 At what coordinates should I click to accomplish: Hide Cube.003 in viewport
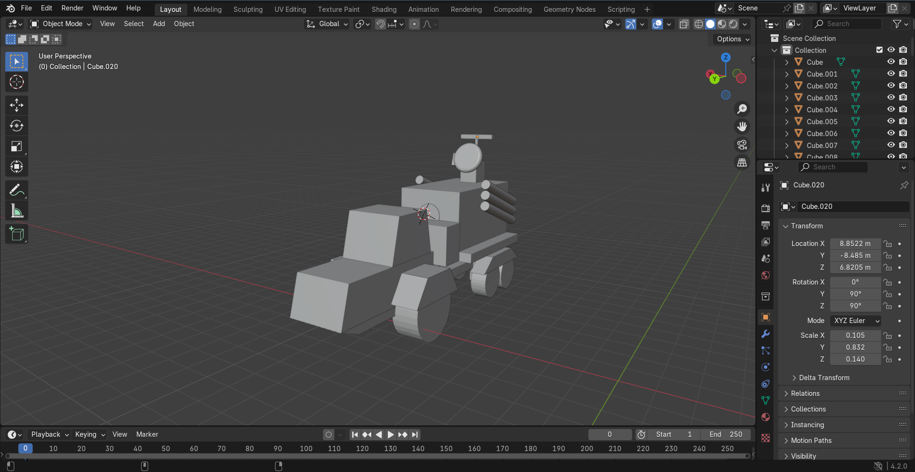click(x=891, y=98)
